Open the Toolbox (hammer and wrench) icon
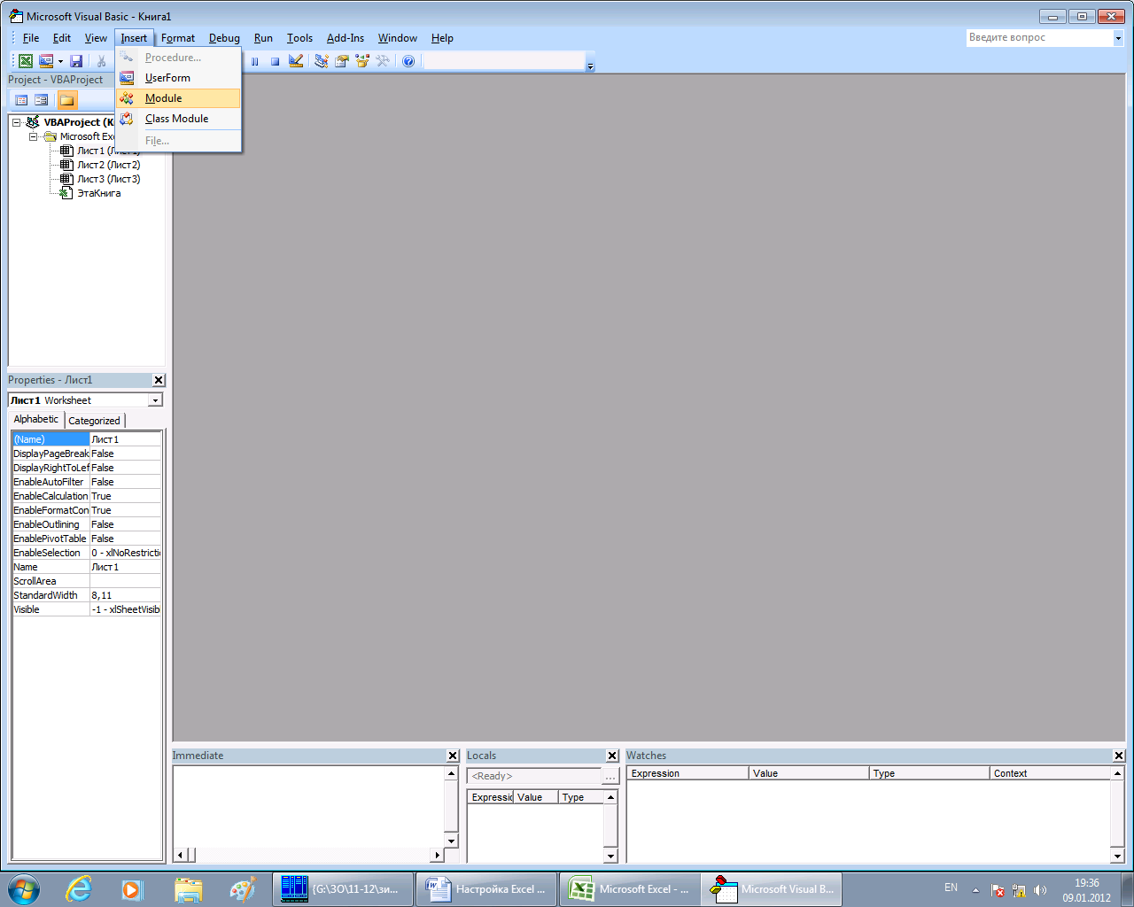Image resolution: width=1134 pixels, height=907 pixels. 383,61
